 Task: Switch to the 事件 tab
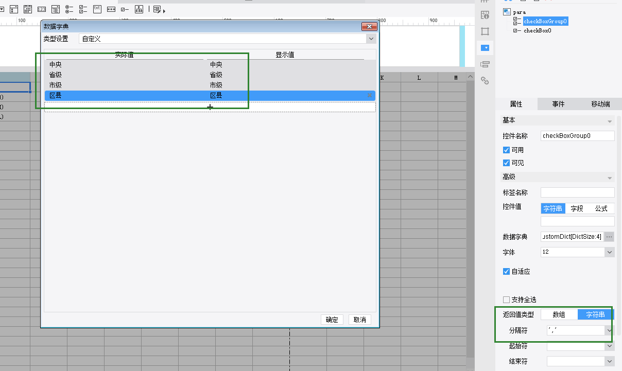(x=558, y=104)
